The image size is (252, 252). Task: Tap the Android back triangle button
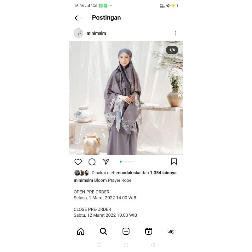point(153,245)
